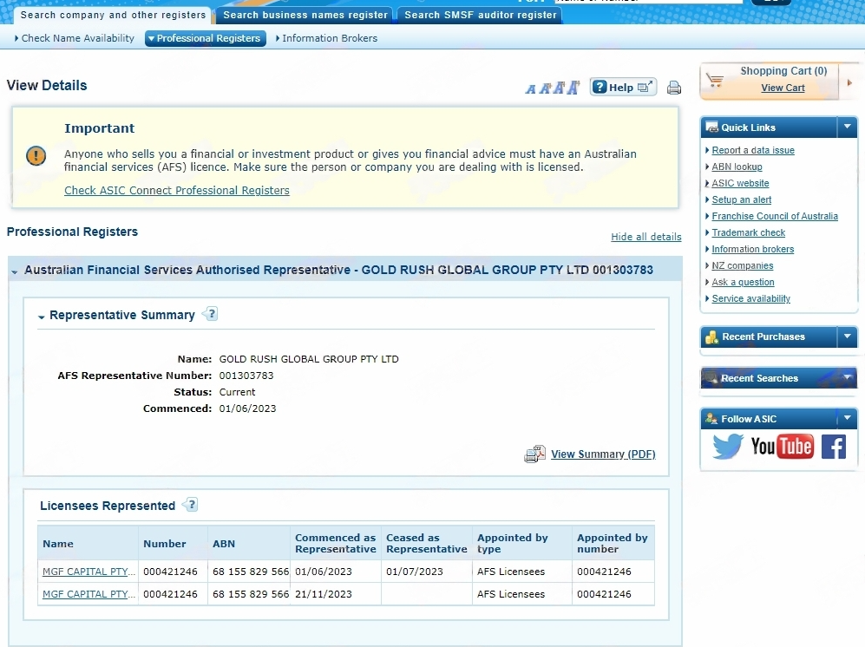The height and width of the screenshot is (647, 865).
Task: Open Professional Registers menu
Action: (206, 38)
